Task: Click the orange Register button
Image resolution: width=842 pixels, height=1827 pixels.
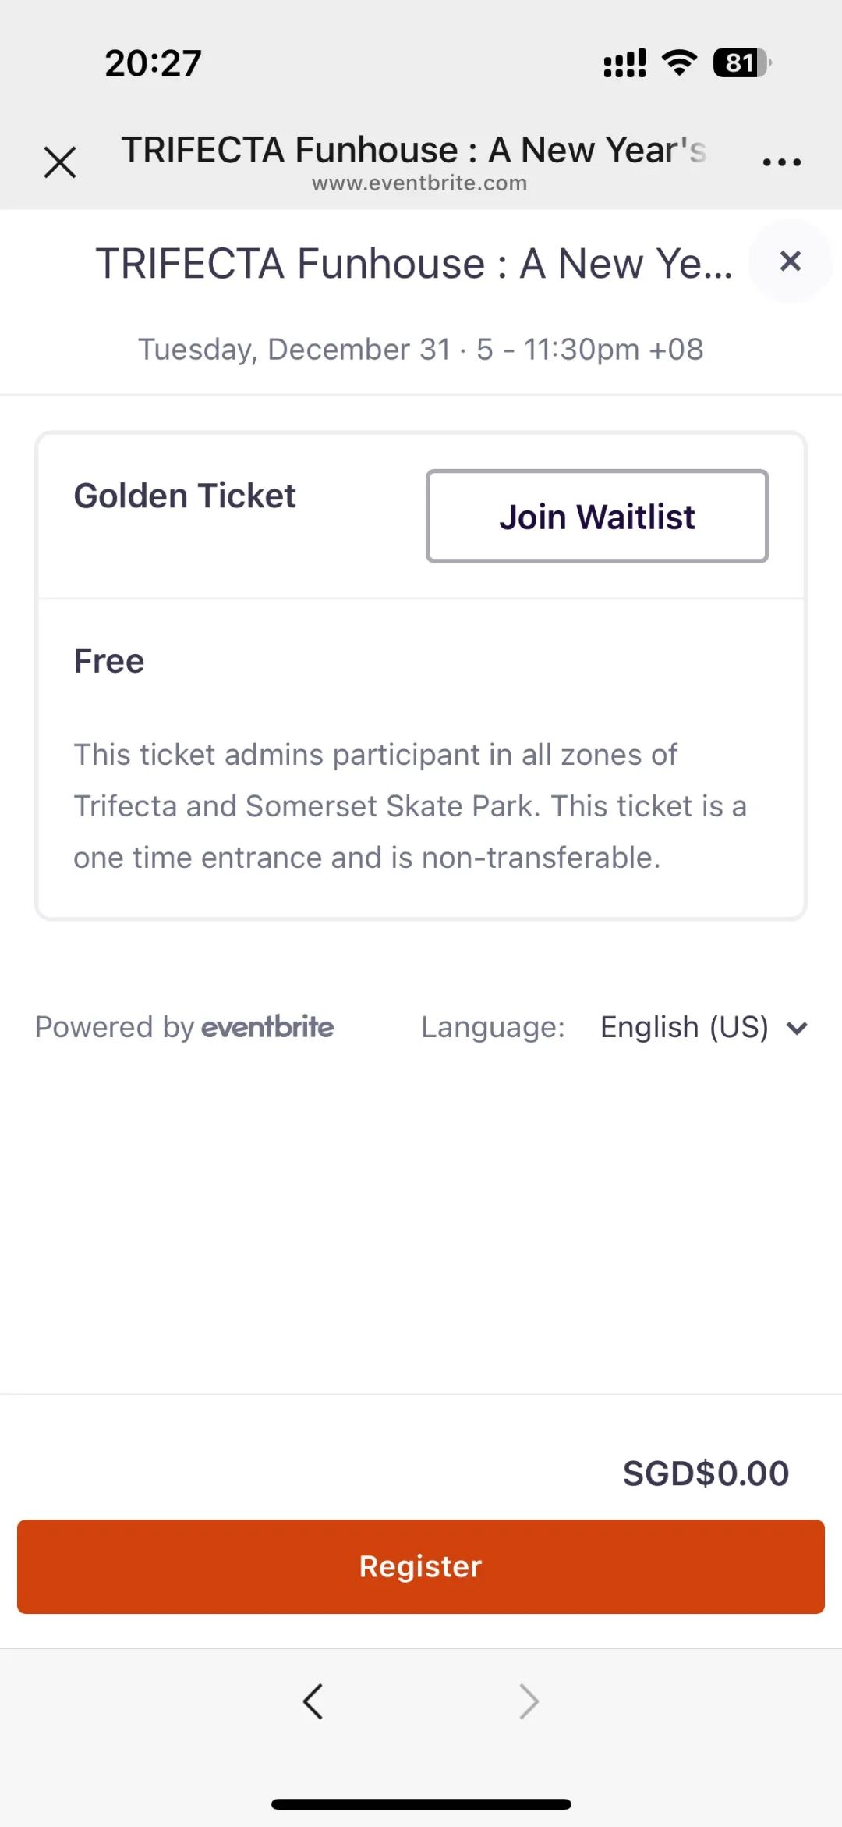Action: [x=421, y=1566]
